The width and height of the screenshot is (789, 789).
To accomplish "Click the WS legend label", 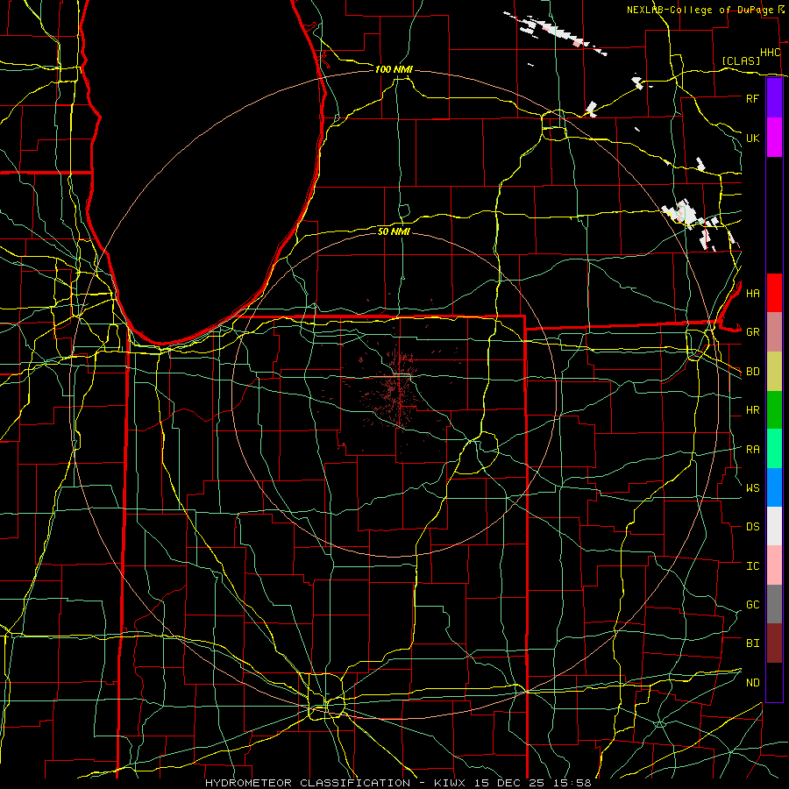I will tap(752, 488).
